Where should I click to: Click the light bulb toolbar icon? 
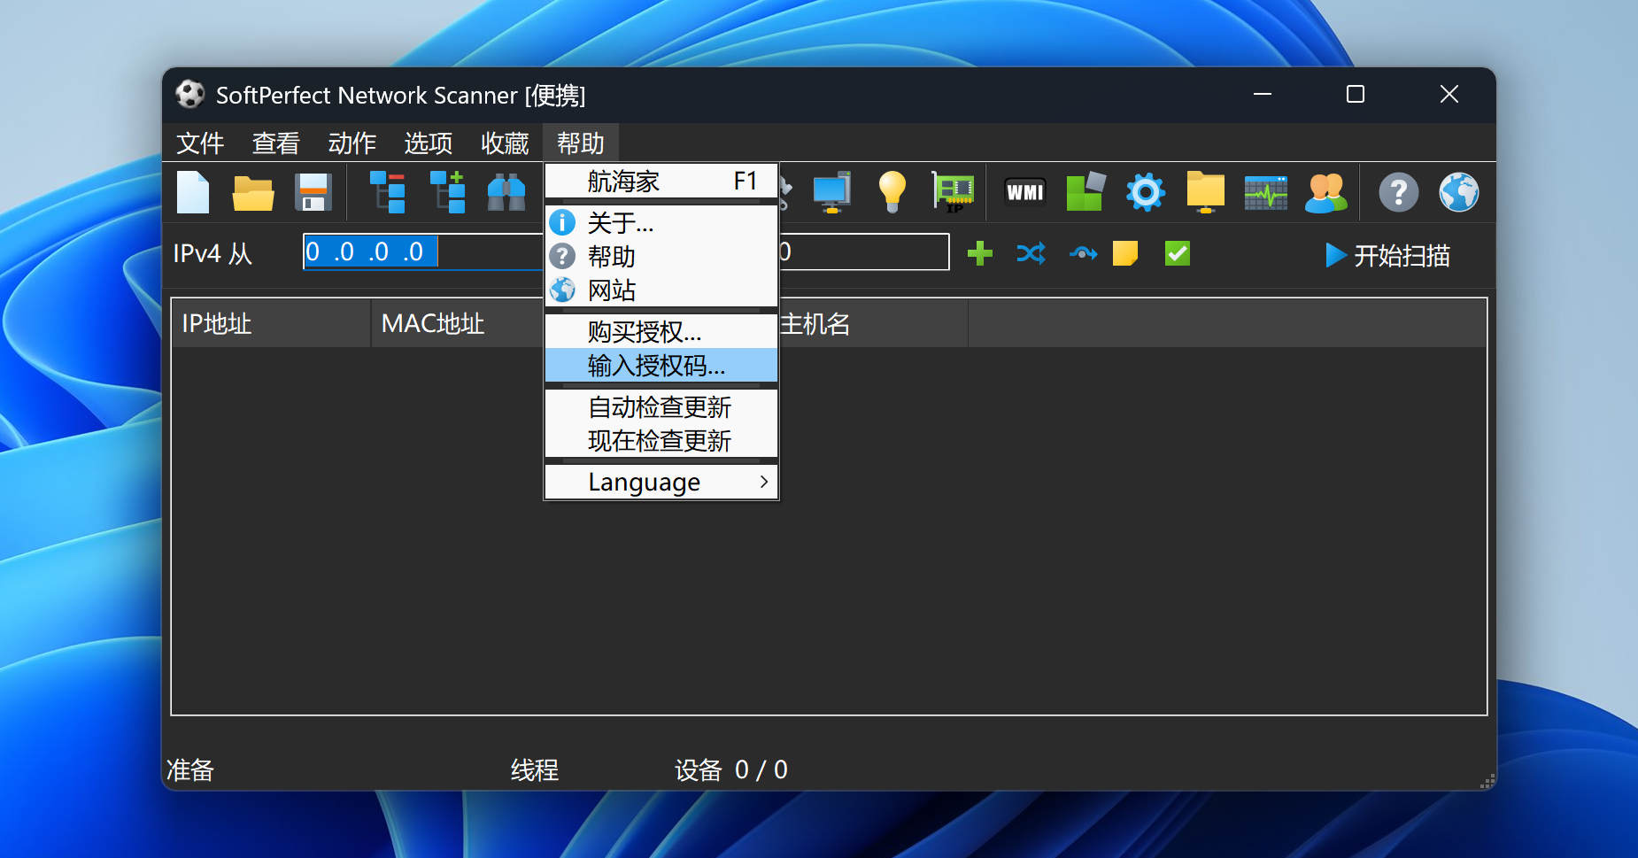tap(892, 192)
